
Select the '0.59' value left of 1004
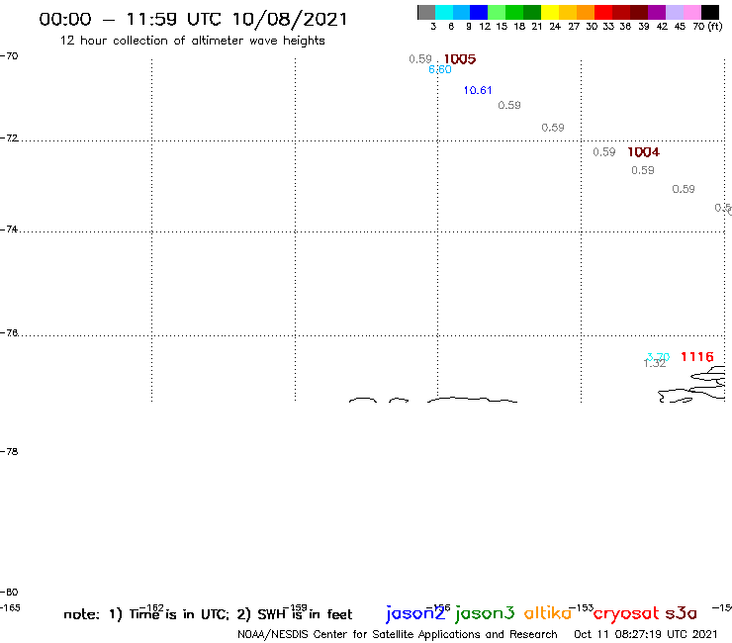tap(604, 151)
